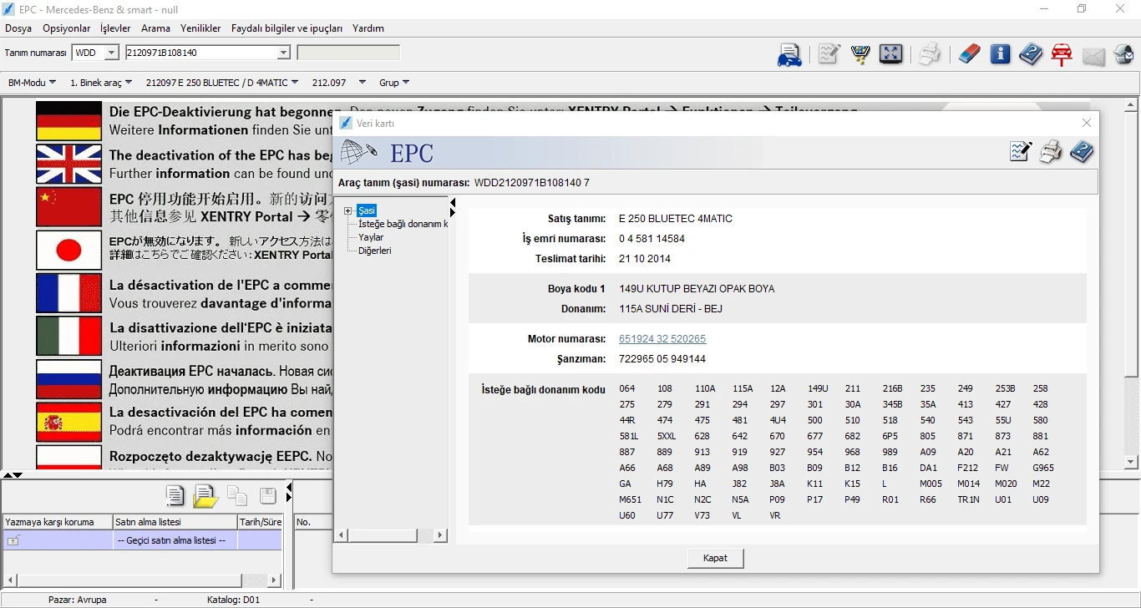
Task: Expand the '1. Binek araç' dropdown
Action: (x=100, y=83)
